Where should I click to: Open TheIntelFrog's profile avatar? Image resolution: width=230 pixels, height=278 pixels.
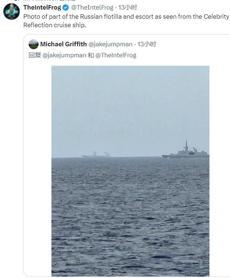pyautogui.click(x=11, y=12)
